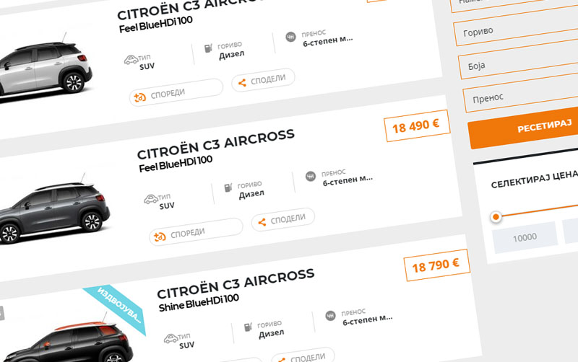The height and width of the screenshot is (362, 578).
Task: Click СПОДЕЛИ button in second listing
Action: tap(283, 220)
